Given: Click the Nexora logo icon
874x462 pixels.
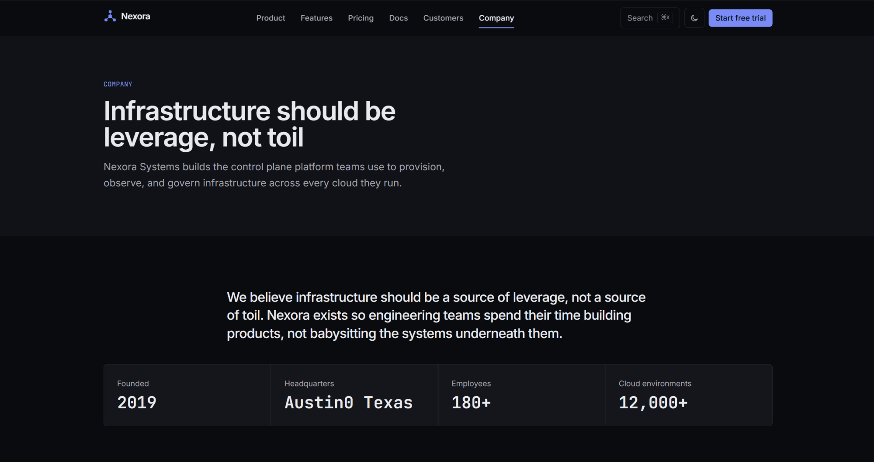Looking at the screenshot, I should (110, 16).
